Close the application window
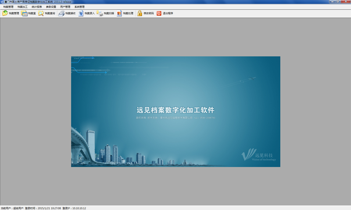 point(346,2)
